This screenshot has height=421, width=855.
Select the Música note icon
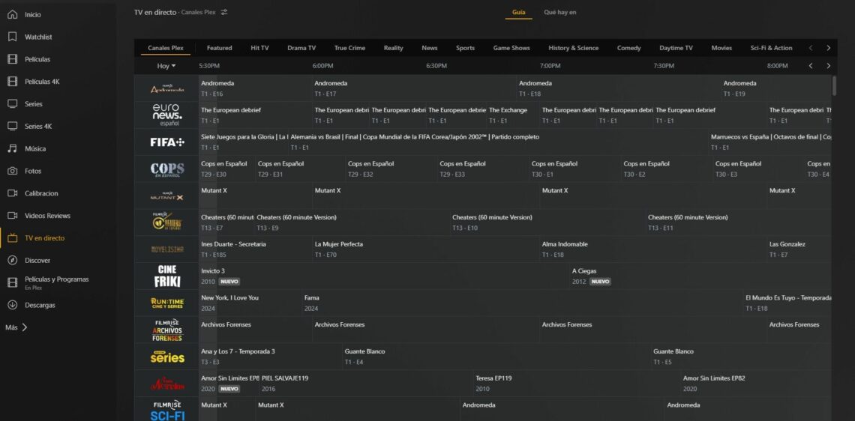(12, 149)
